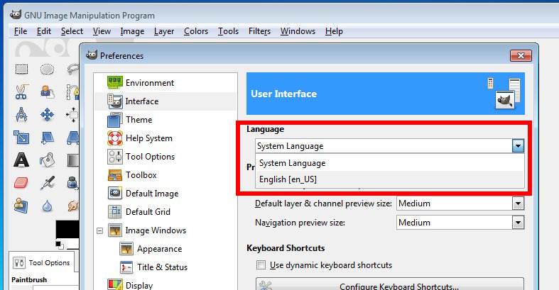Select the Clone stamp tool
Viewport: 559px width, 290px height.
(x=21, y=206)
